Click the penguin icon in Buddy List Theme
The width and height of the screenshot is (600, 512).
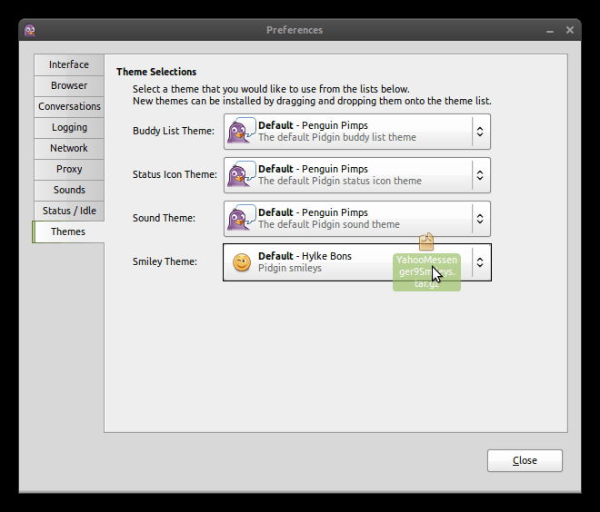(241, 131)
